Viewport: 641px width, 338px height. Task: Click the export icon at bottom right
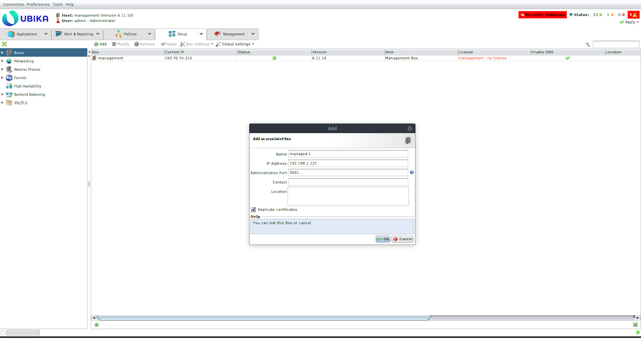(635, 325)
